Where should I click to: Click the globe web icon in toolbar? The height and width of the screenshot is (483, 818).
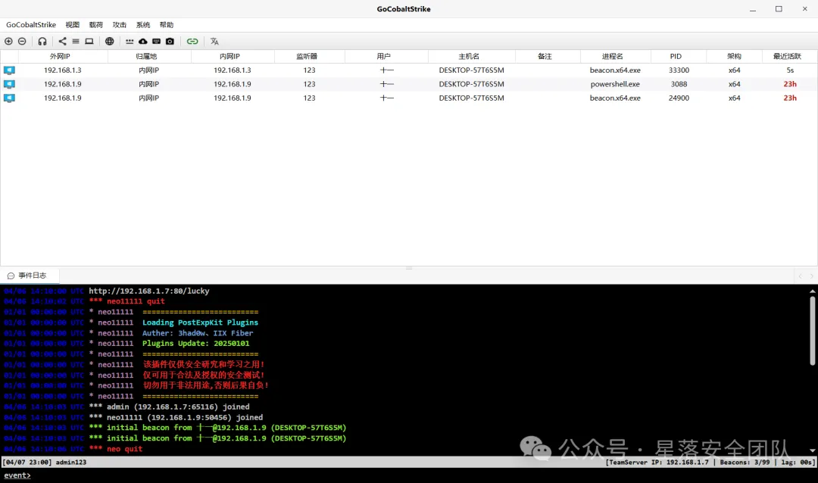tap(110, 41)
